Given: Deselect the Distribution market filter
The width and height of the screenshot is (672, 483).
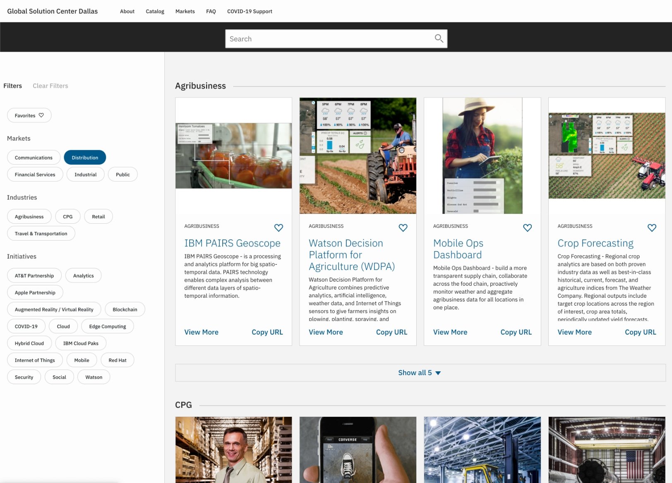Looking at the screenshot, I should (x=85, y=158).
